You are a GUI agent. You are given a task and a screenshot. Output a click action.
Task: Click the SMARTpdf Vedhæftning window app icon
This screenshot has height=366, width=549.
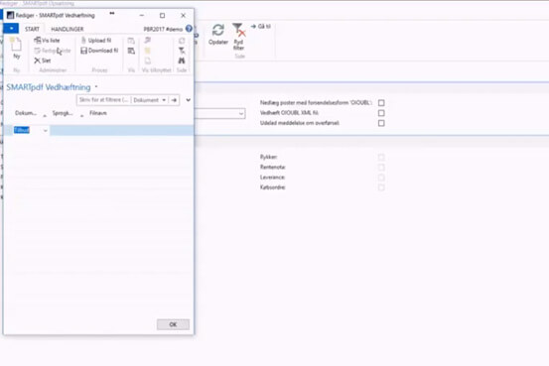point(11,16)
